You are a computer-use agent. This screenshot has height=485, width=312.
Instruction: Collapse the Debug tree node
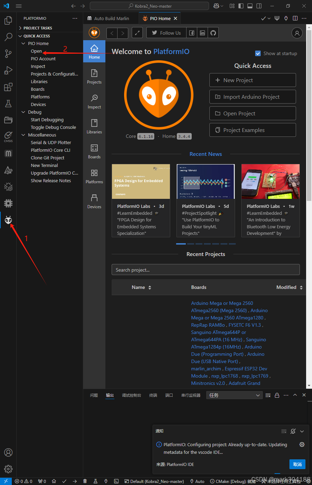(23, 112)
